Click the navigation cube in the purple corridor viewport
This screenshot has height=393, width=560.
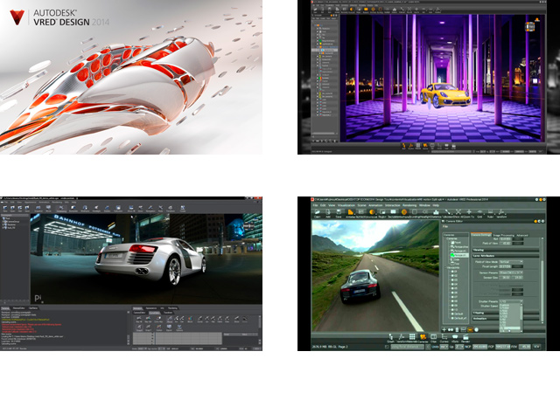click(530, 26)
